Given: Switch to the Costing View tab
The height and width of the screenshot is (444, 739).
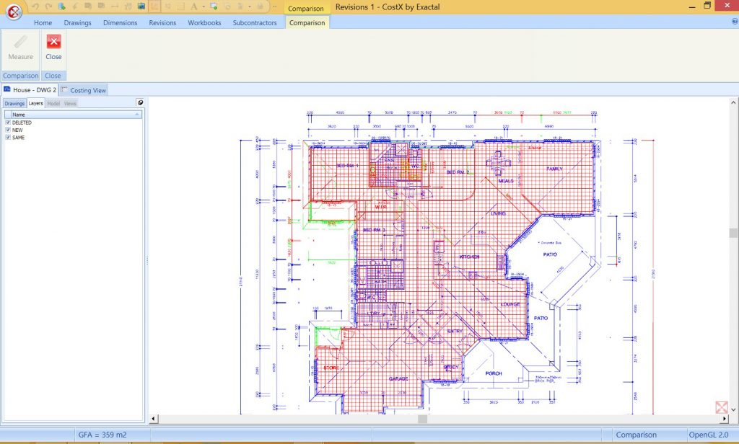Looking at the screenshot, I should [x=84, y=90].
